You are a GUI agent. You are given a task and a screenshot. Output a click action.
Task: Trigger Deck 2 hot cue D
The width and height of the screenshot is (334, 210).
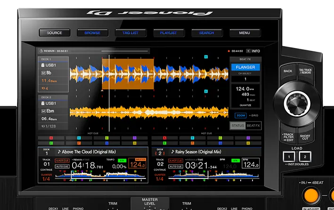248,138
